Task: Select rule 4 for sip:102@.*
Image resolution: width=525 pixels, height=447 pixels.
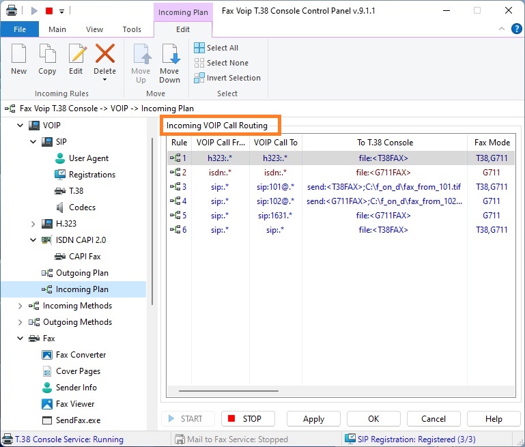Action: coord(341,201)
